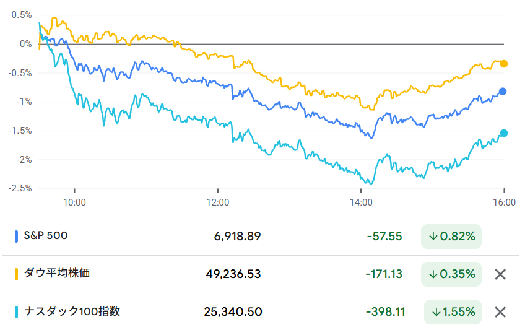Click the cyan Nasdaq endpoint dot
Viewport: 525px width, 330px height.
(504, 133)
